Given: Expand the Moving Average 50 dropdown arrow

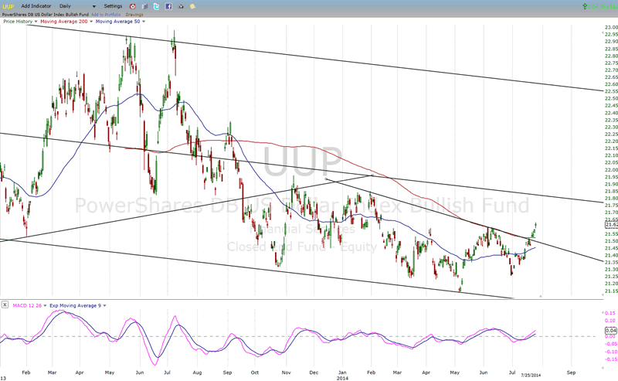Looking at the screenshot, I should 144,22.
